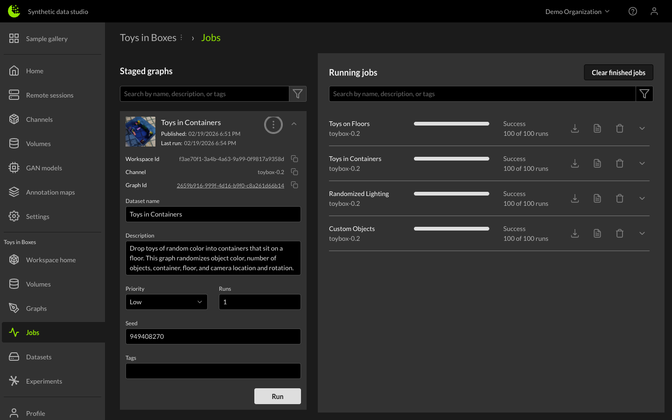This screenshot has height=420, width=672.
Task: Open the Priority dropdown set to Low
Action: click(x=166, y=302)
